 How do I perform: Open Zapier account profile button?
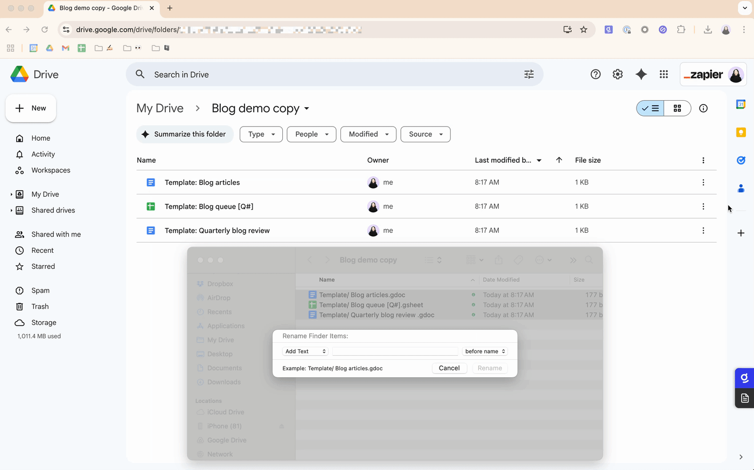tap(714, 74)
